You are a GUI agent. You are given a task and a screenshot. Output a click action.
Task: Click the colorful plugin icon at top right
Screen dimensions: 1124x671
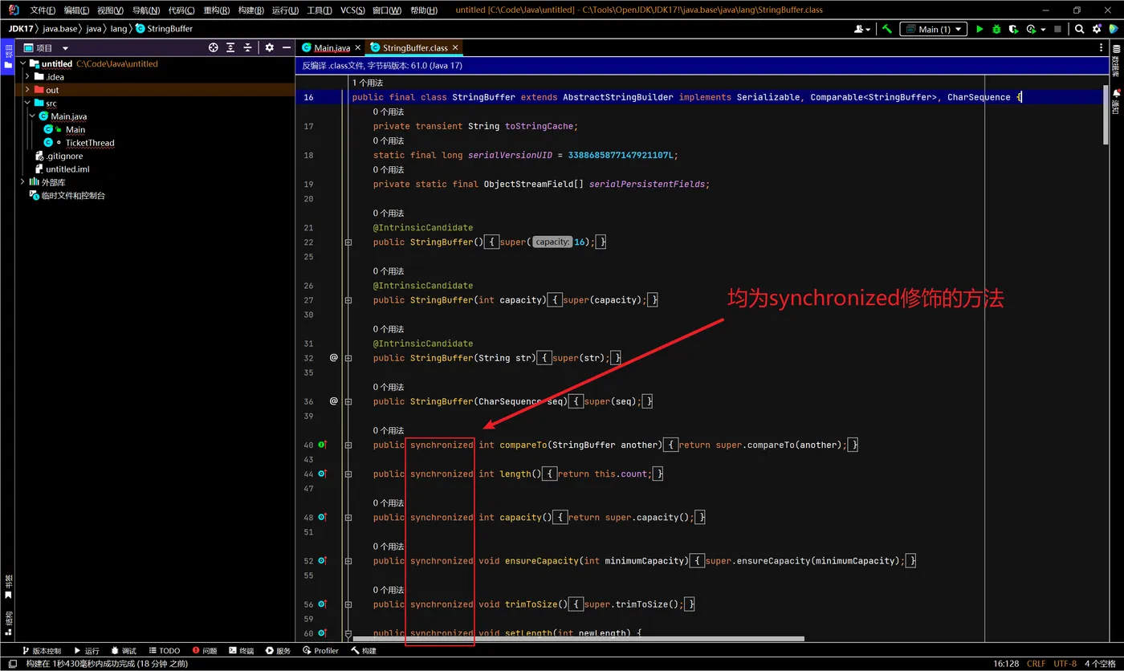click(x=1113, y=29)
